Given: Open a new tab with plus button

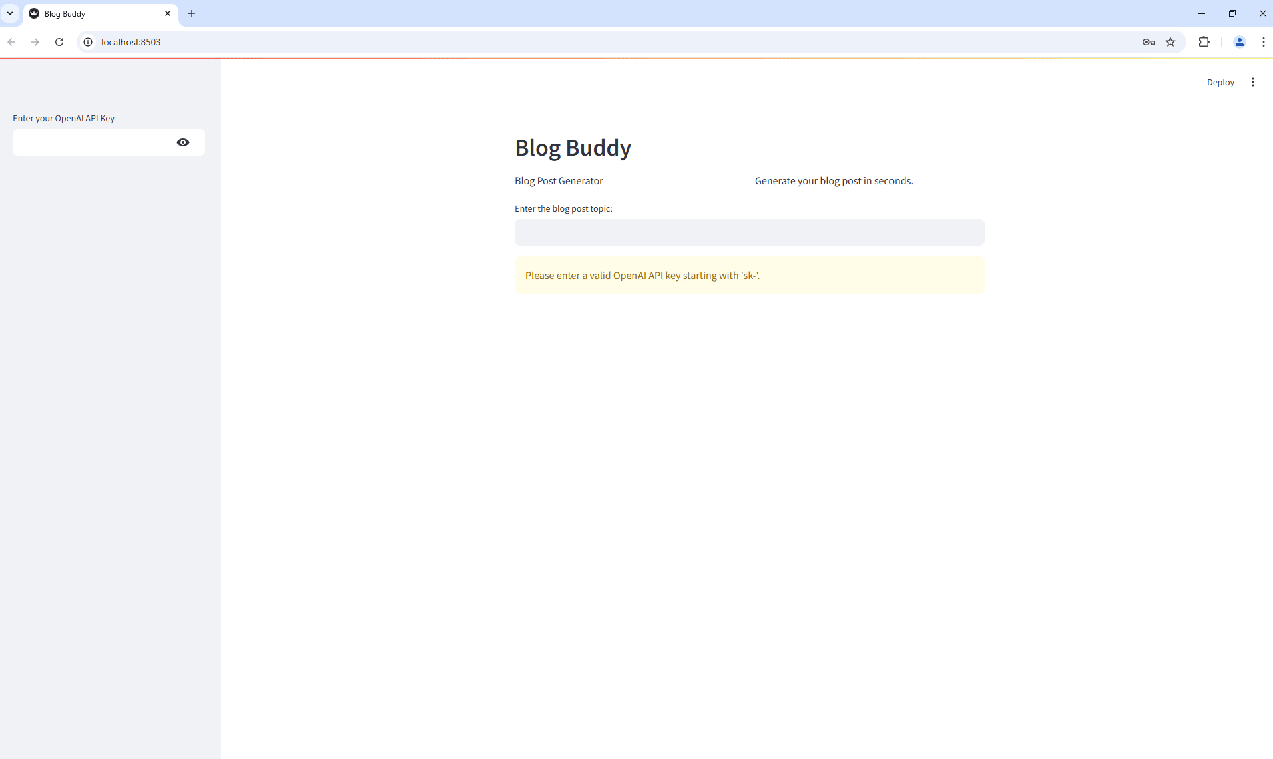Looking at the screenshot, I should point(192,13).
